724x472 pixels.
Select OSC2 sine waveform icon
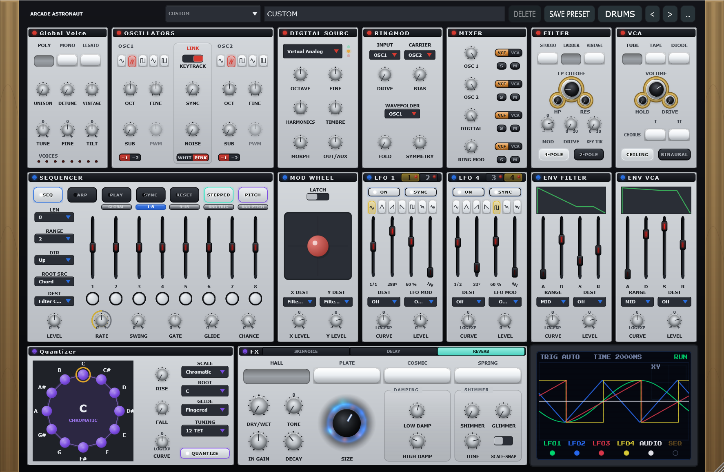[x=221, y=61]
